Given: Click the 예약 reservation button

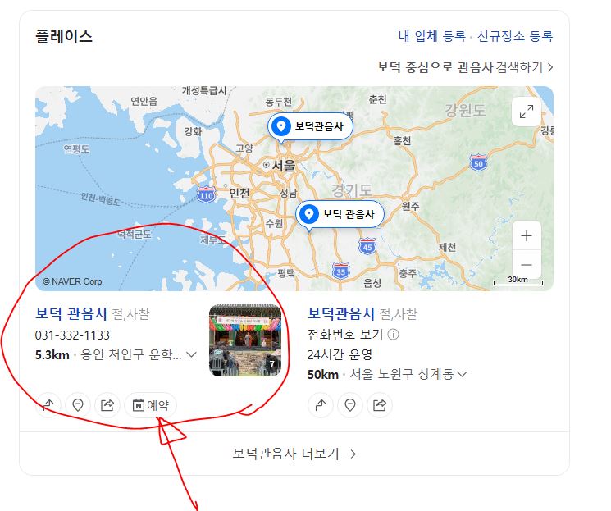Looking at the screenshot, I should pos(150,405).
